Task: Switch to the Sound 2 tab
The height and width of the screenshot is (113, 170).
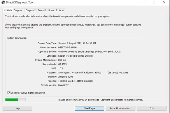Action: (x=52, y=10)
